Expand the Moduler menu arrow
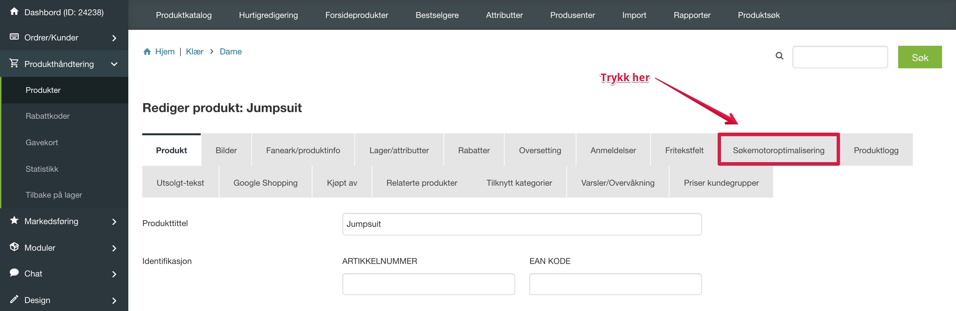 click(x=114, y=248)
